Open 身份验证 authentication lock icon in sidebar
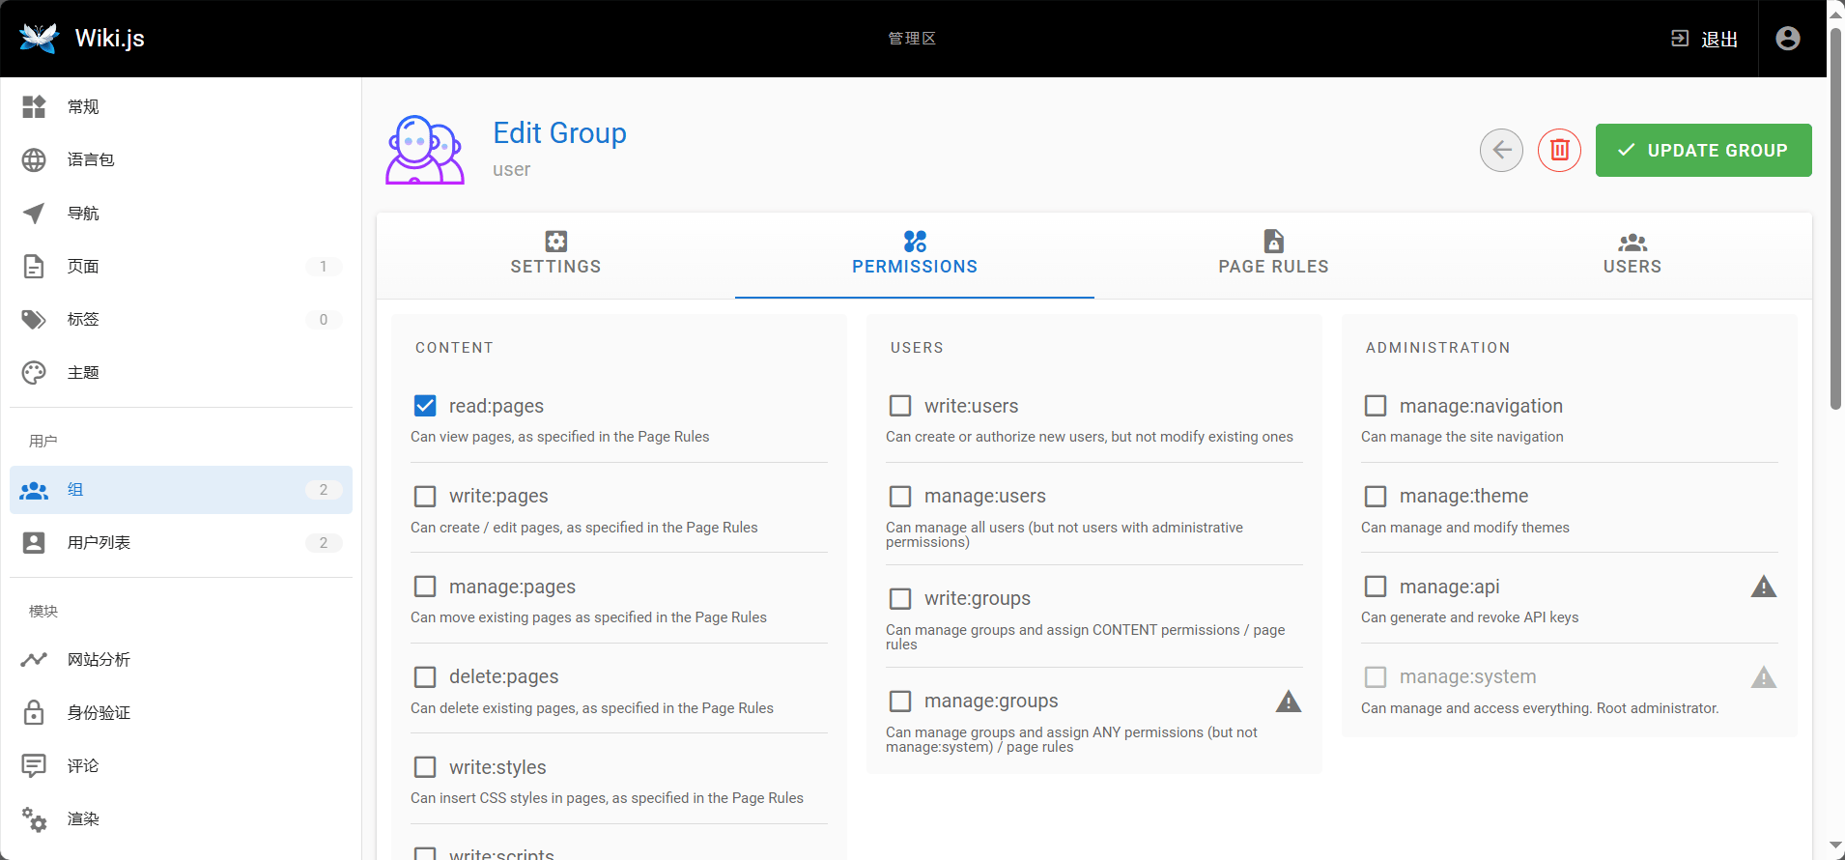 [34, 713]
